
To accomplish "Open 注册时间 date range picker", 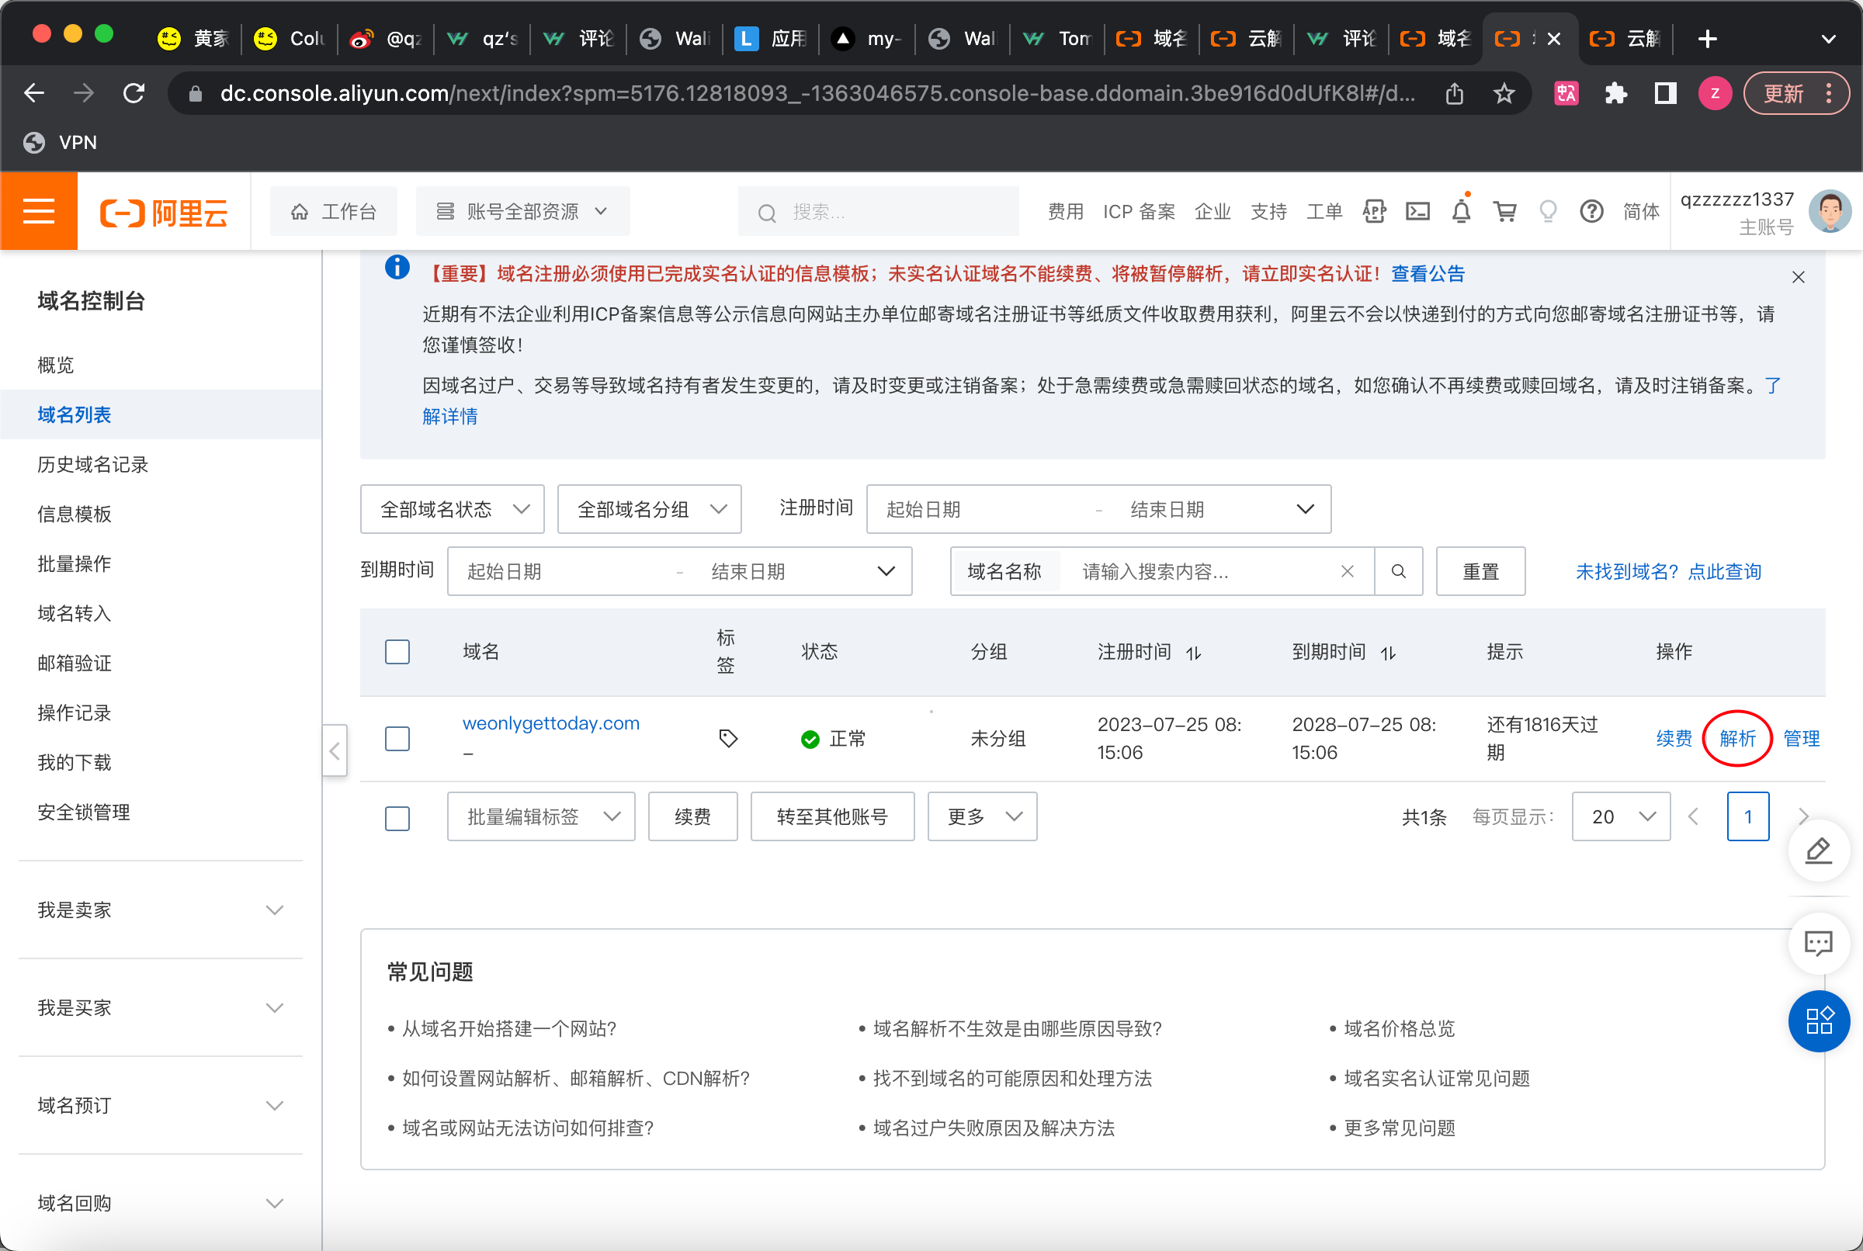I will point(1098,509).
